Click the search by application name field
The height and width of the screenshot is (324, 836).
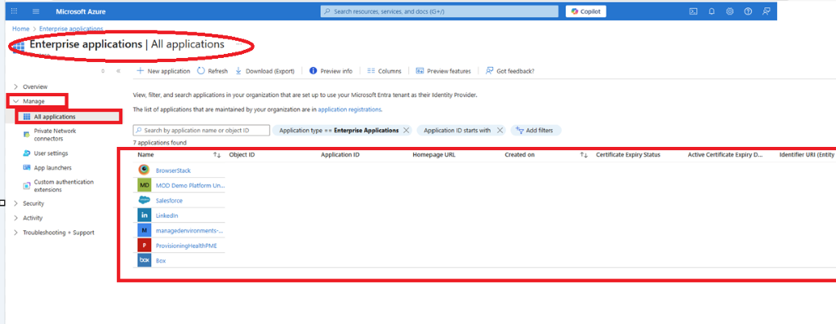pos(201,130)
